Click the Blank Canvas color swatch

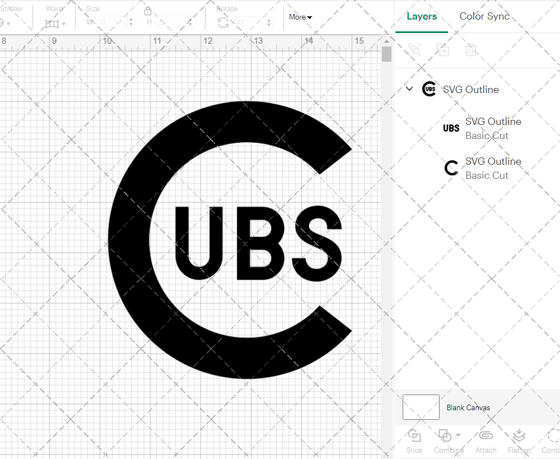[420, 407]
